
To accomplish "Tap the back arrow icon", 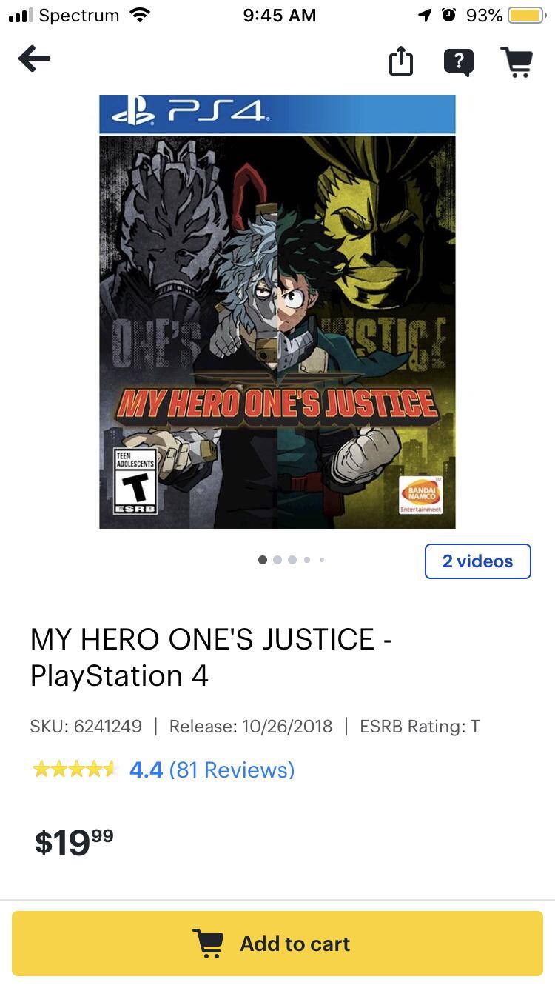I will point(34,59).
